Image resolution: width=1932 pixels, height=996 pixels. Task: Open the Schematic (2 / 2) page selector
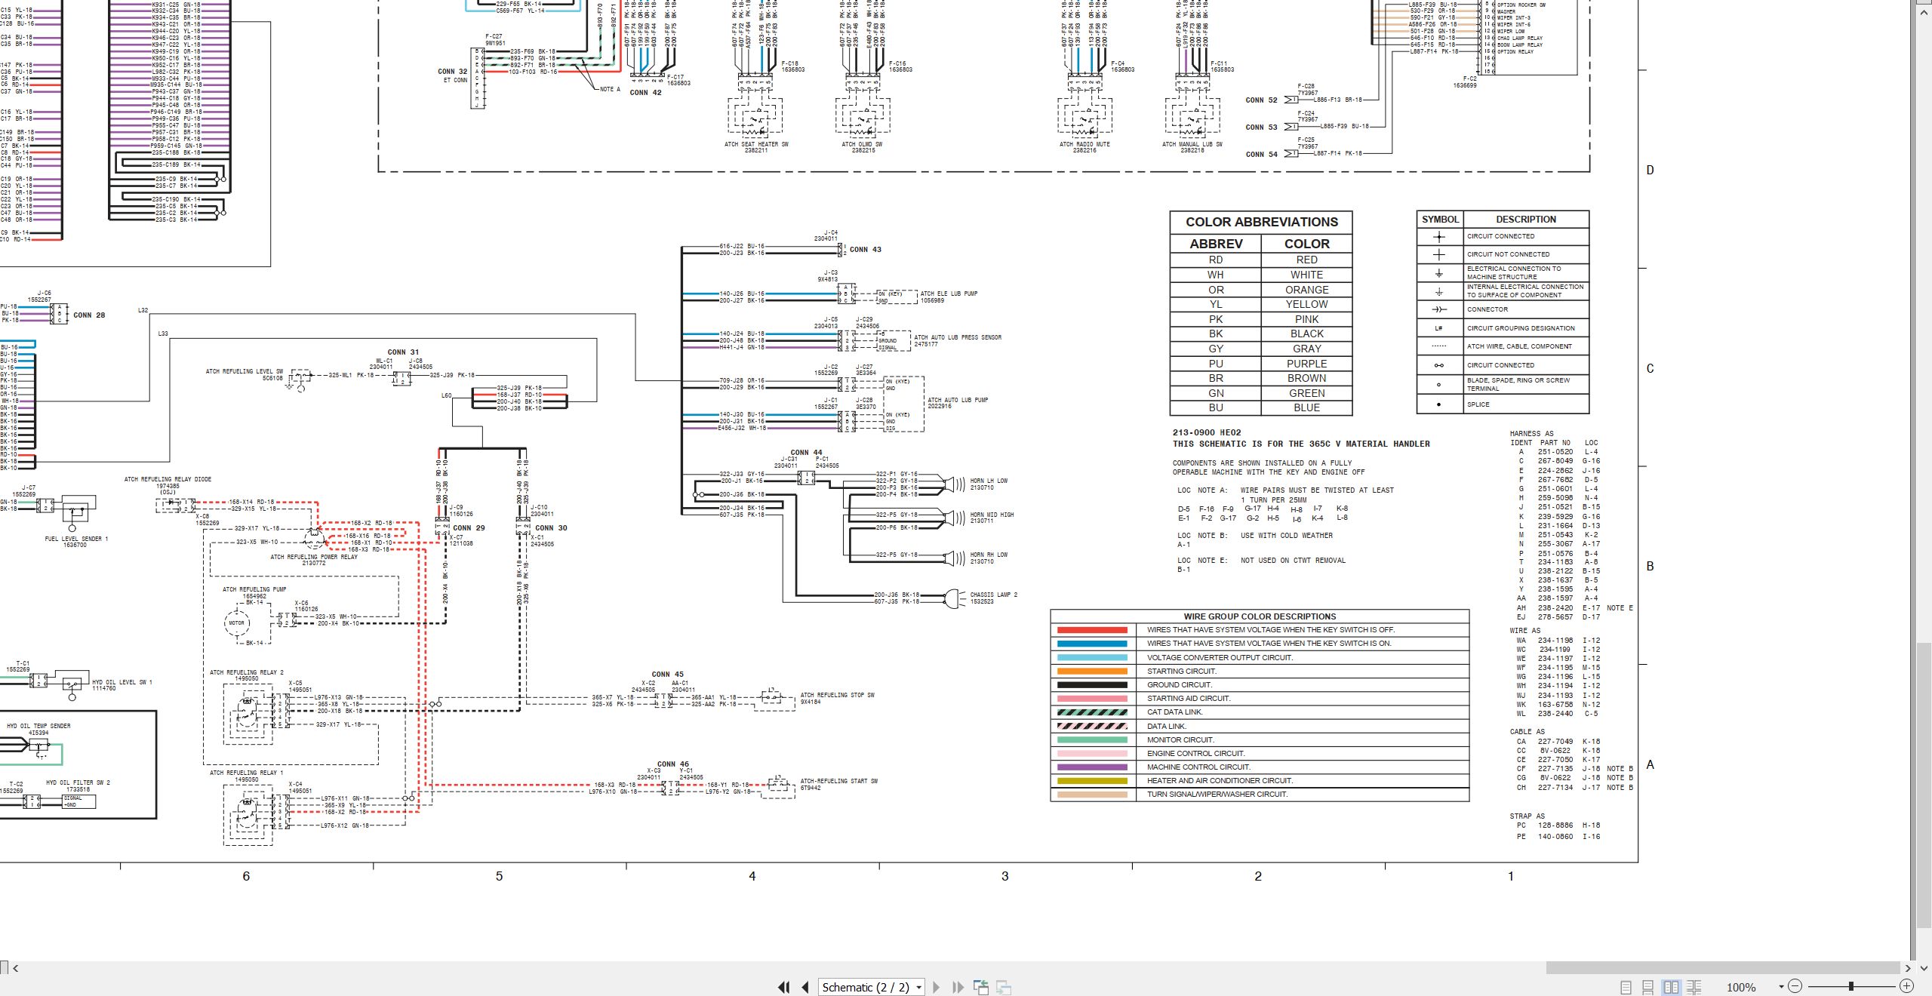pos(872,987)
